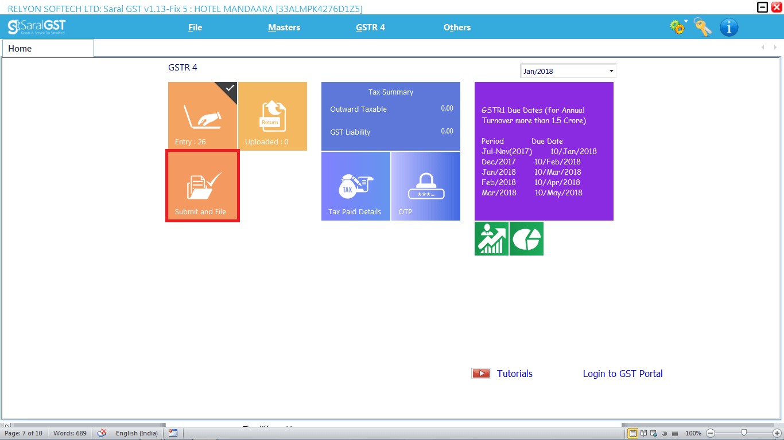Switch to Outline view
This screenshot has height=440, width=784.
pos(664,433)
